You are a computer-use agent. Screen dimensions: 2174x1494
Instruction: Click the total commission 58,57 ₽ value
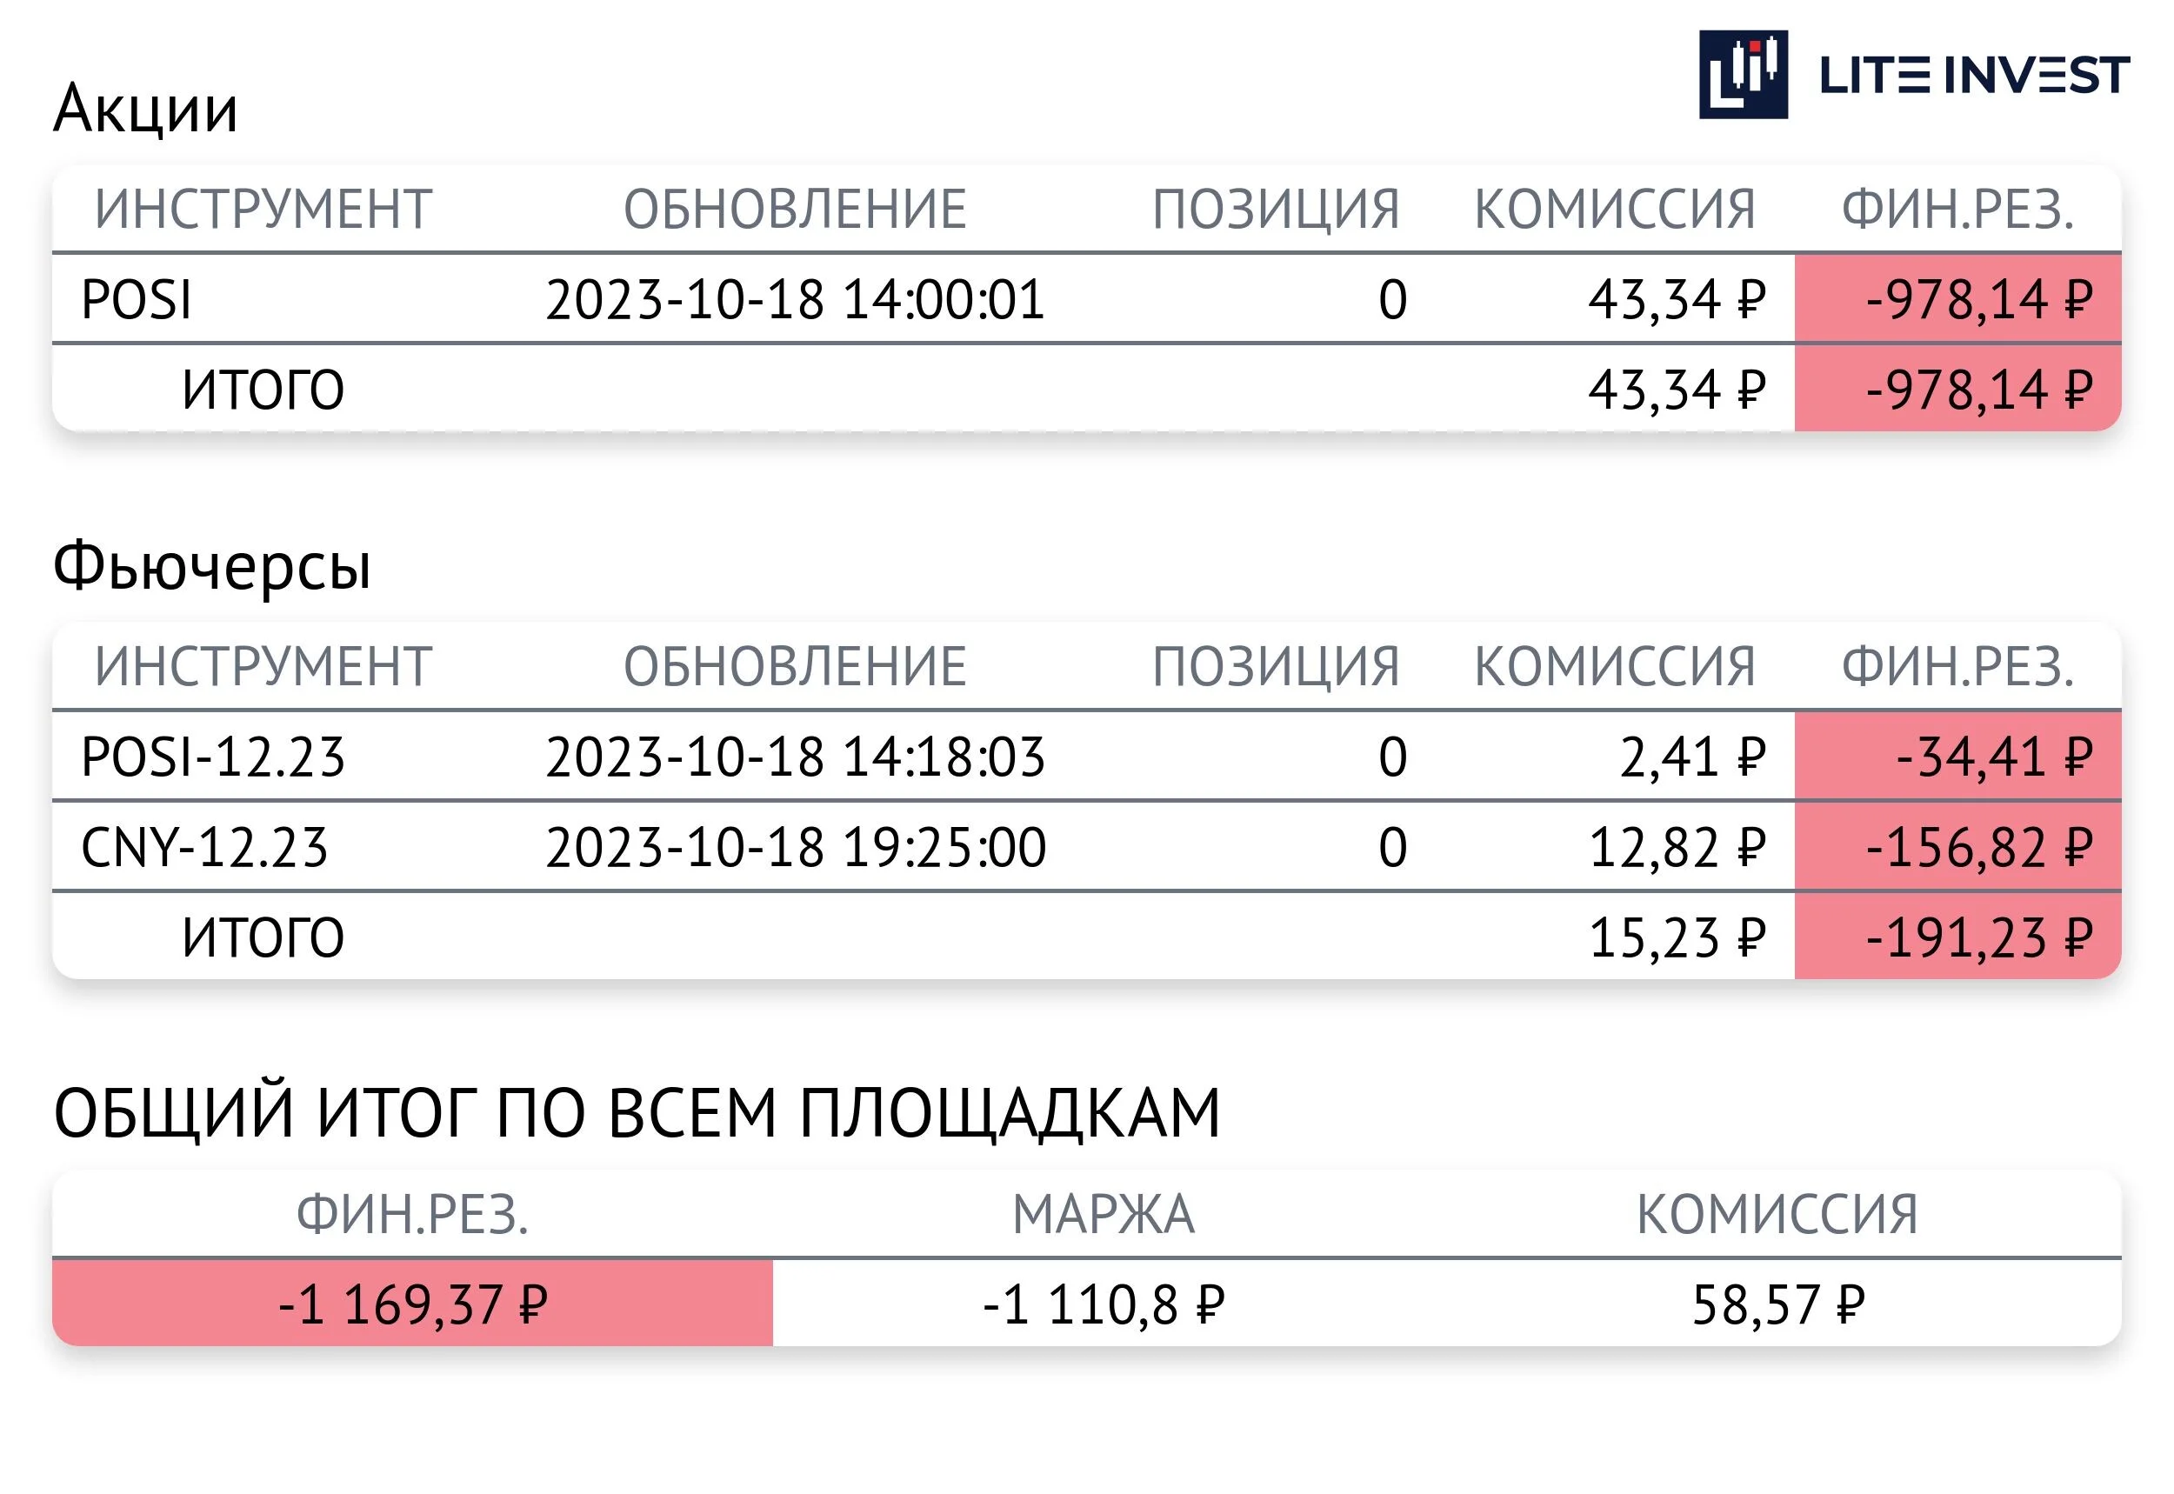(x=1778, y=1305)
